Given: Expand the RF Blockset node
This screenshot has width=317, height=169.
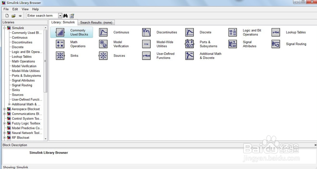Looking at the screenshot, I should click(x=4, y=138).
